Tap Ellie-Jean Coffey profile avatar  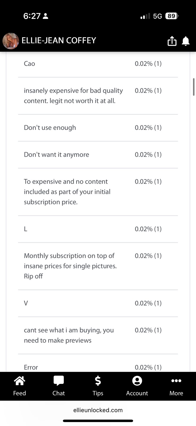click(x=11, y=41)
